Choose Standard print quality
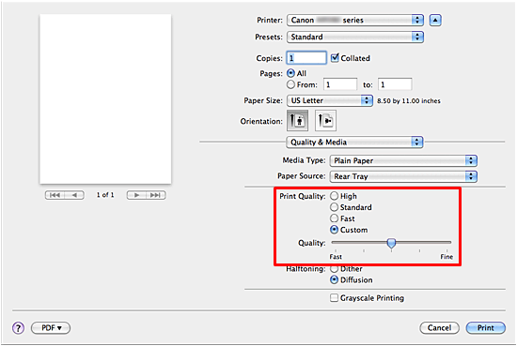Viewport: 517px width, 346px height. pyautogui.click(x=334, y=207)
